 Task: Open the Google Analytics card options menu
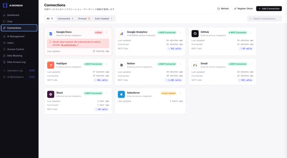[180, 32]
